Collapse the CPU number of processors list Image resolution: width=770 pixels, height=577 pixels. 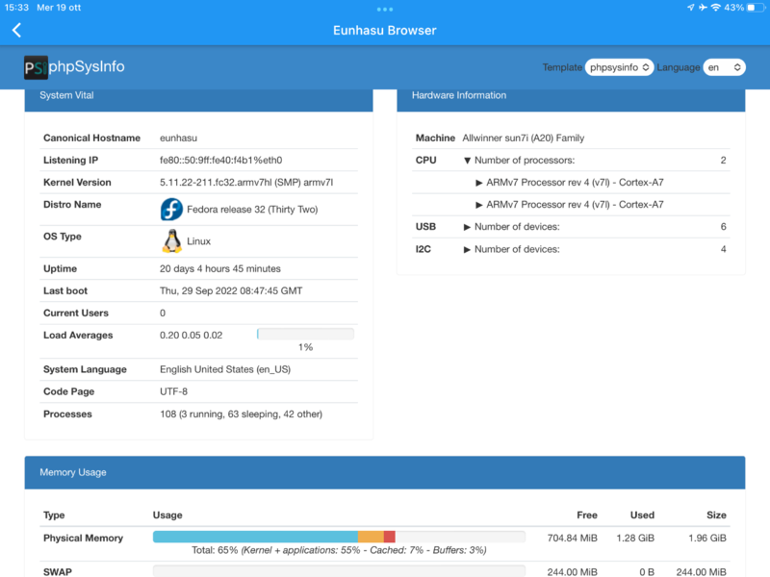click(468, 161)
